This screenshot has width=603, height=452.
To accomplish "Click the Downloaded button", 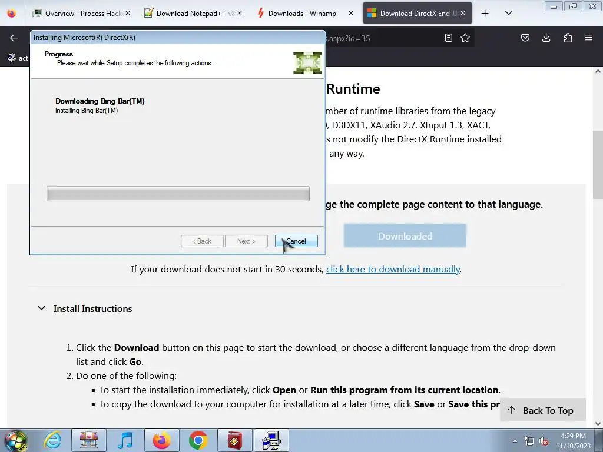I will (405, 235).
